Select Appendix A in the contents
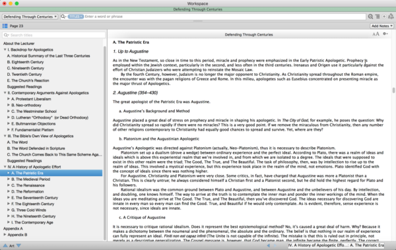The image size is (396, 250). pos(13,228)
